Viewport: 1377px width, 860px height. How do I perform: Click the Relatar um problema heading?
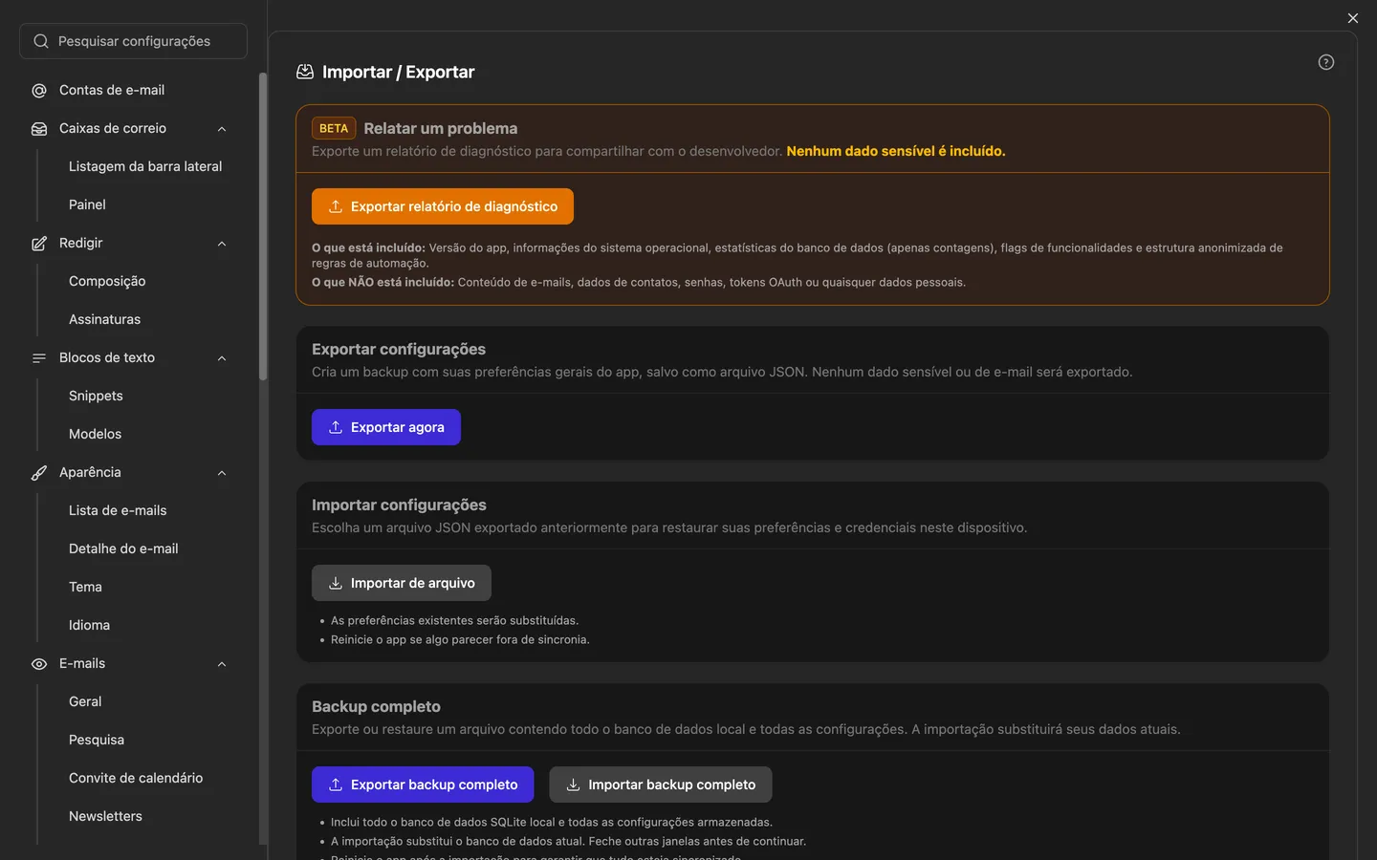(441, 128)
